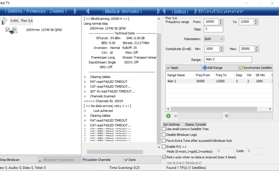Open the Polarisation dropdown showing Both
The width and height of the screenshot is (279, 171).
pyautogui.click(x=214, y=39)
